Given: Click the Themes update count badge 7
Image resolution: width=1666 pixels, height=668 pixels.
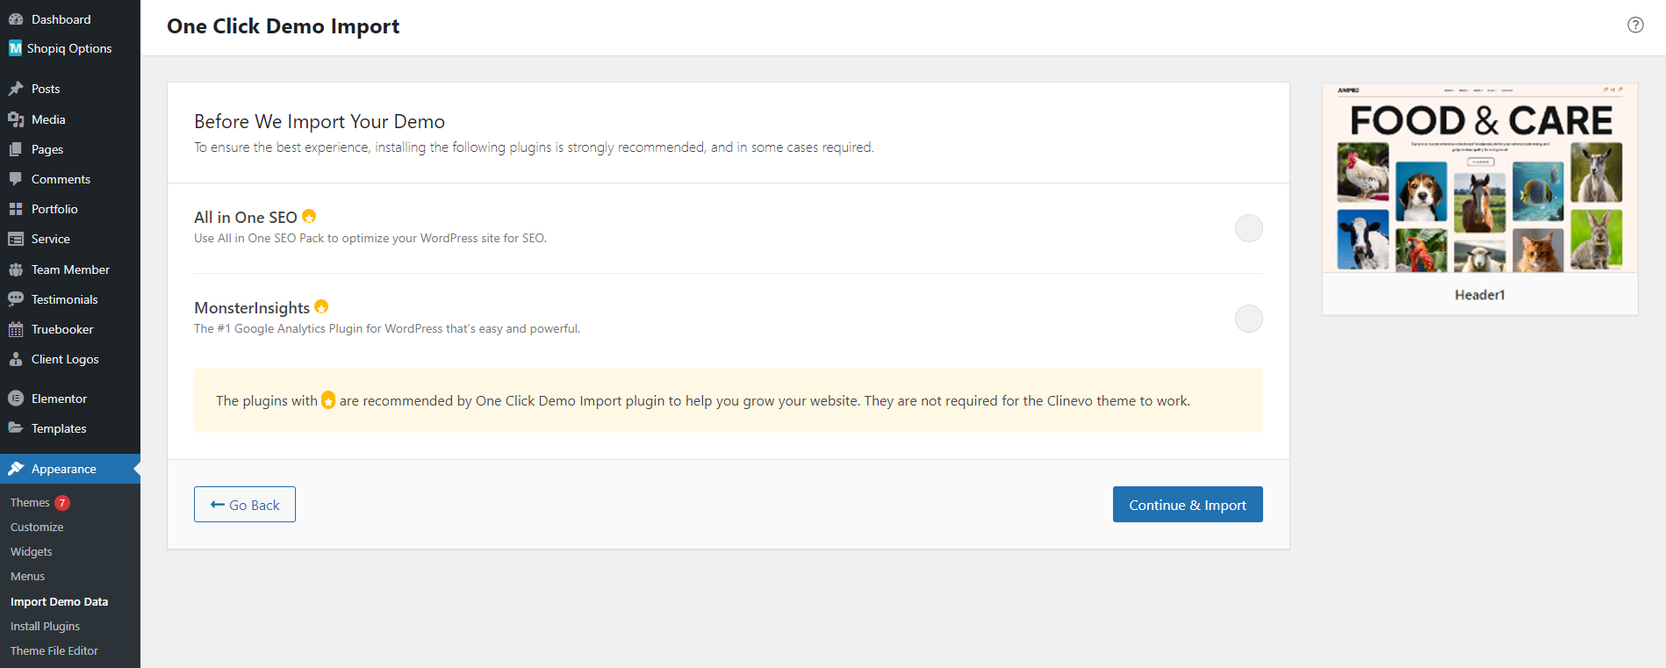Looking at the screenshot, I should (62, 503).
